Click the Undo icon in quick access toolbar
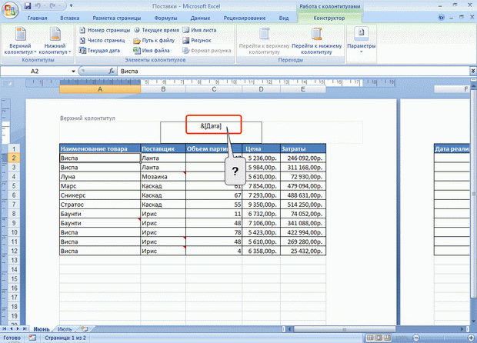The height and width of the screenshot is (343, 477). (x=38, y=6)
